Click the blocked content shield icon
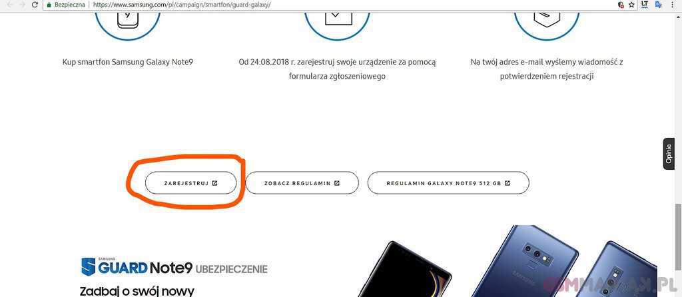Screen dimensions: 682x297 point(621,5)
